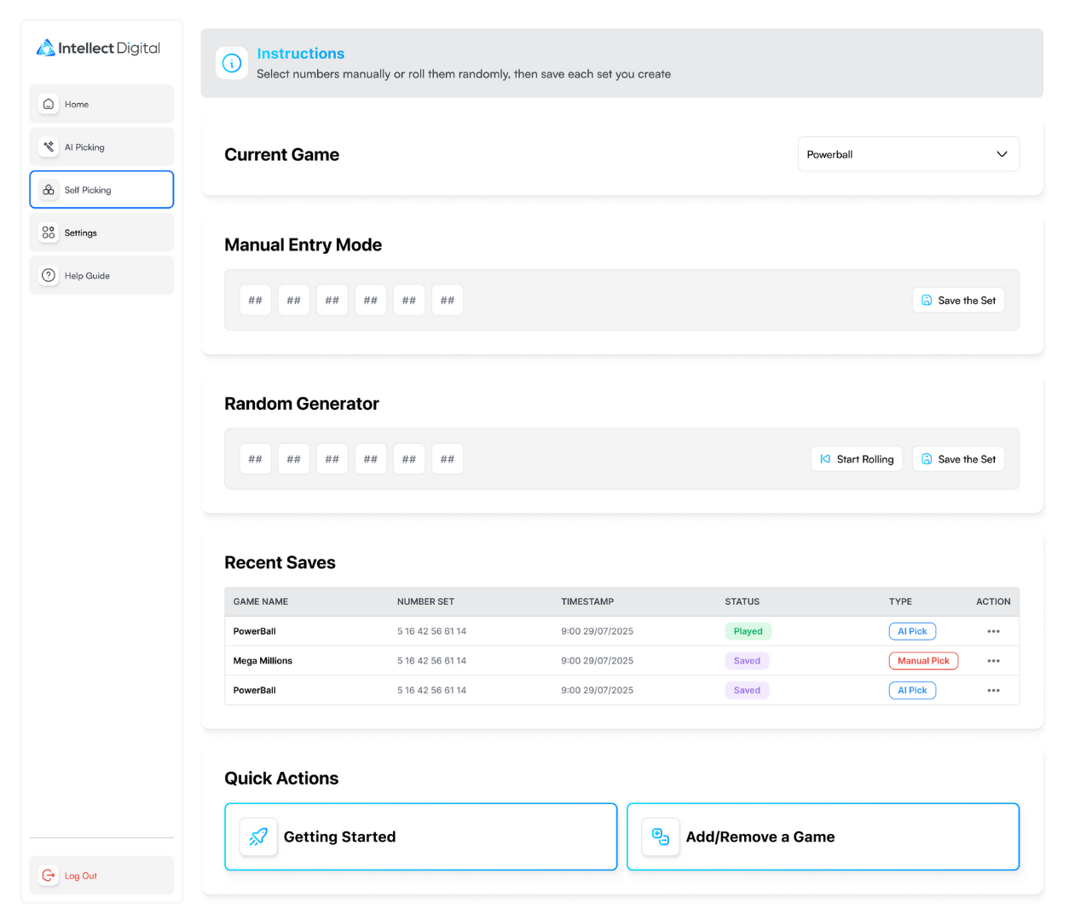1069x920 pixels.
Task: Click the Help Guide question mark icon
Action: [49, 275]
